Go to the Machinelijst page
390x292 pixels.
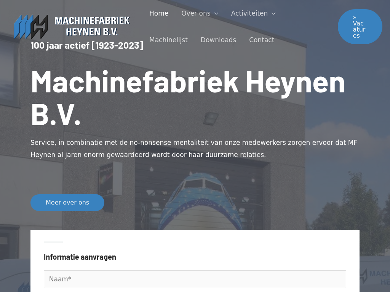coord(168,40)
